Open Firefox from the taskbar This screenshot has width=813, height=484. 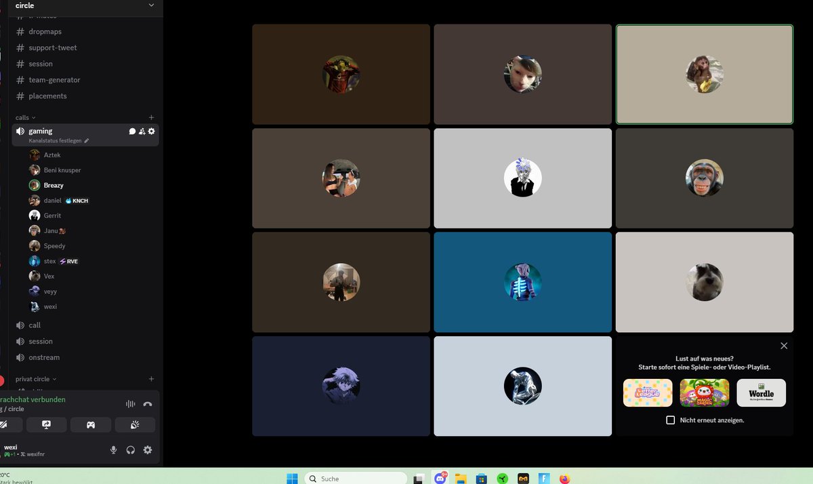[565, 479]
